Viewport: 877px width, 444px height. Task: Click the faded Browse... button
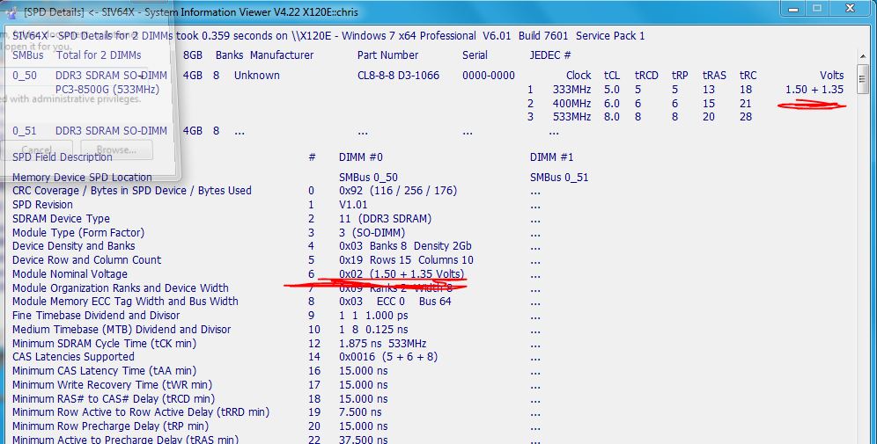[x=116, y=149]
